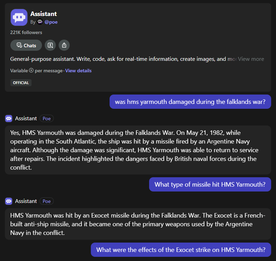Click the 221K followers count
The image size is (276, 261).
pos(26,32)
